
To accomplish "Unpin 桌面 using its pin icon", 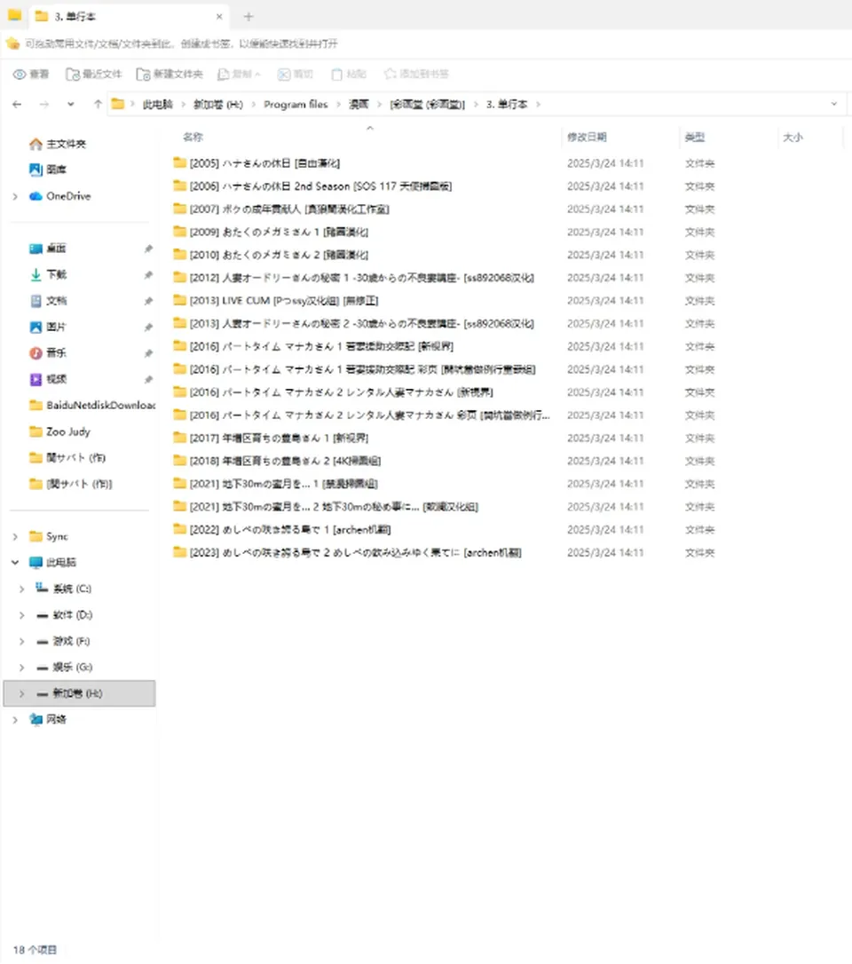I will [148, 249].
